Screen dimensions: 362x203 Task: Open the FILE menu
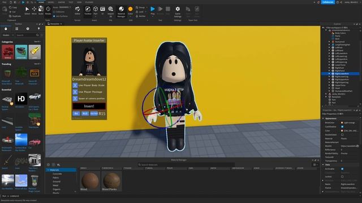[x=5, y=2]
